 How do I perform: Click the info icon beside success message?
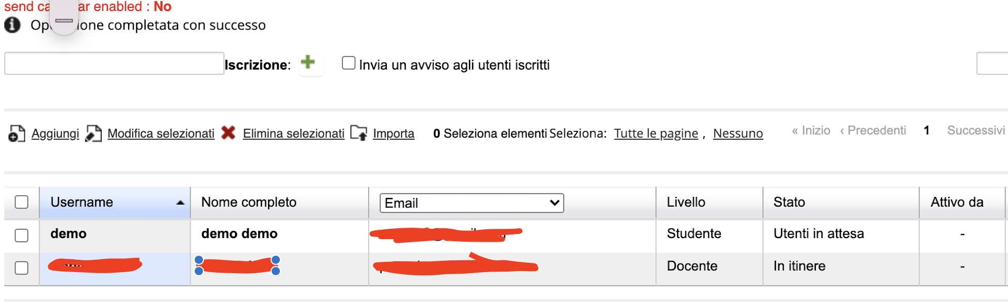pos(12,25)
